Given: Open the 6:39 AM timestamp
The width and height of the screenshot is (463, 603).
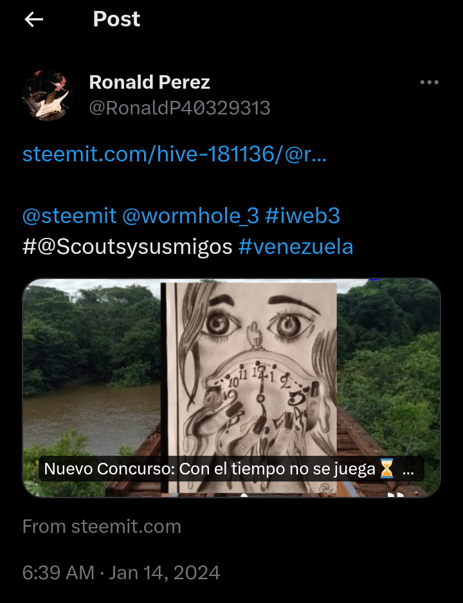Looking at the screenshot, I should coord(59,573).
